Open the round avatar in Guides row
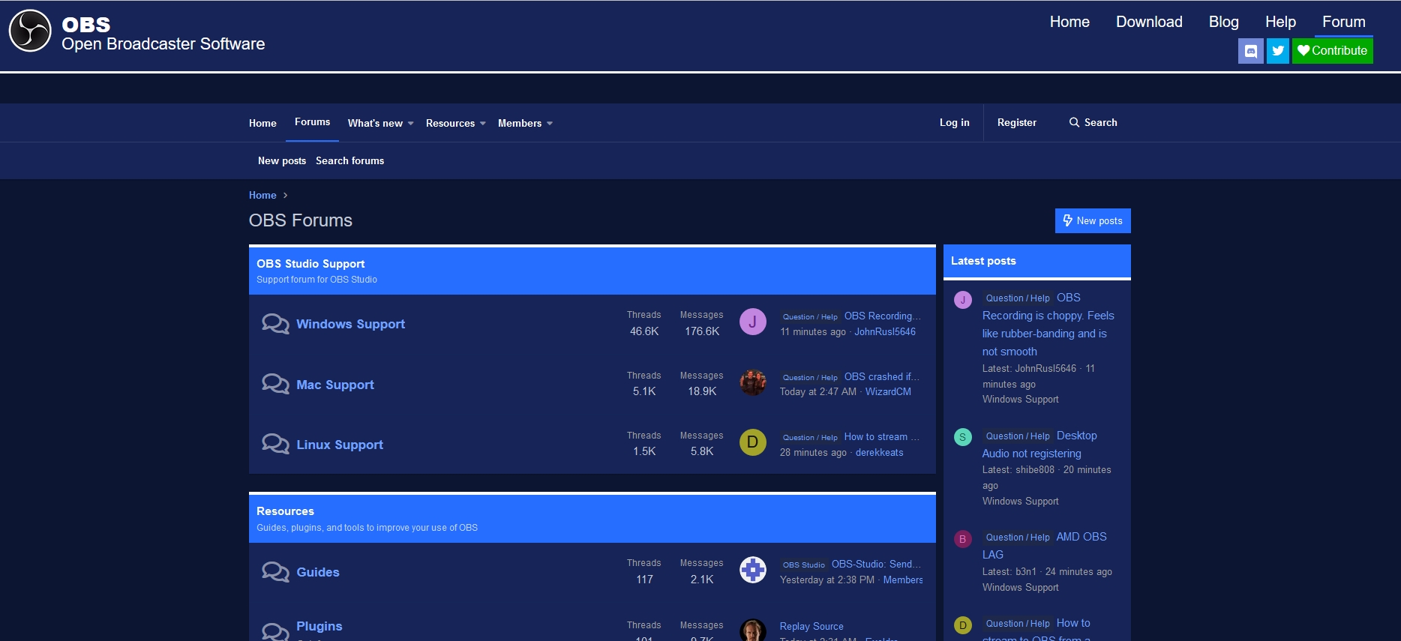 tap(753, 570)
